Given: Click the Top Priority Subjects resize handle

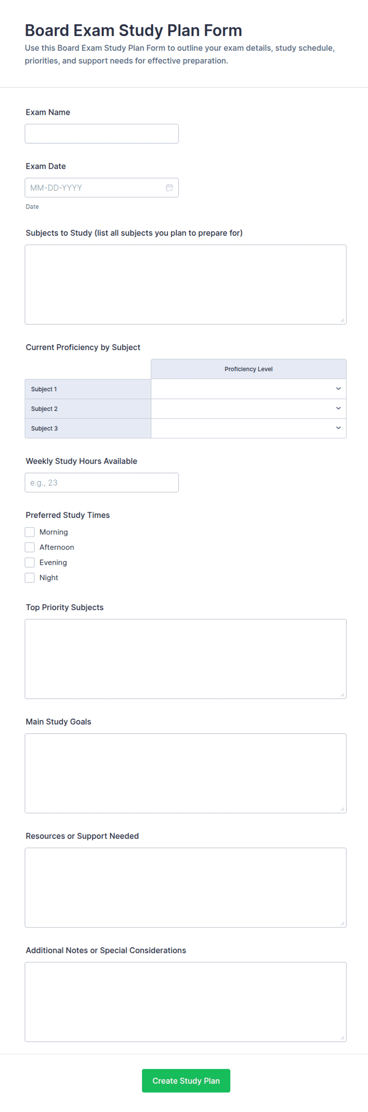Looking at the screenshot, I should (x=342, y=694).
